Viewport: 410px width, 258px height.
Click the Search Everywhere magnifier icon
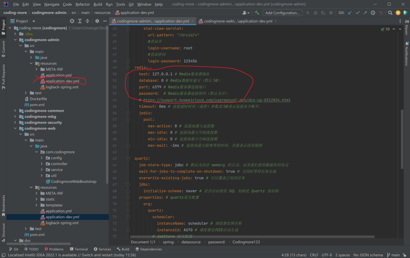pyautogui.click(x=390, y=13)
